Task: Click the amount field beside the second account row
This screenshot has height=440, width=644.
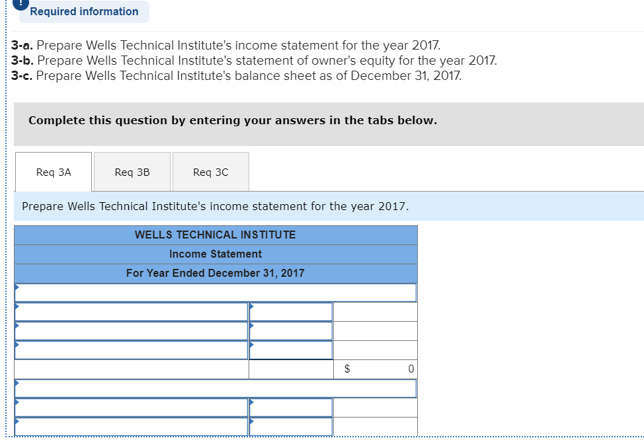Action: pyautogui.click(x=291, y=331)
